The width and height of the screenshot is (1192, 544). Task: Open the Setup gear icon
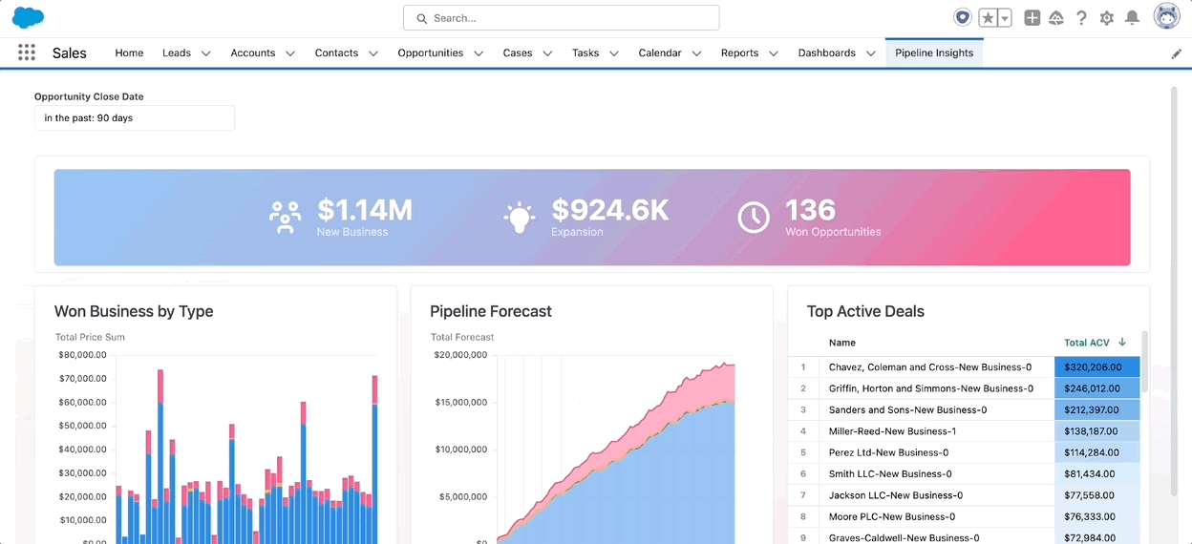click(x=1106, y=18)
